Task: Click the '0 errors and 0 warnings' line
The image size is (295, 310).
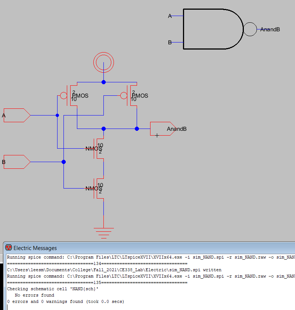Action: 65,301
